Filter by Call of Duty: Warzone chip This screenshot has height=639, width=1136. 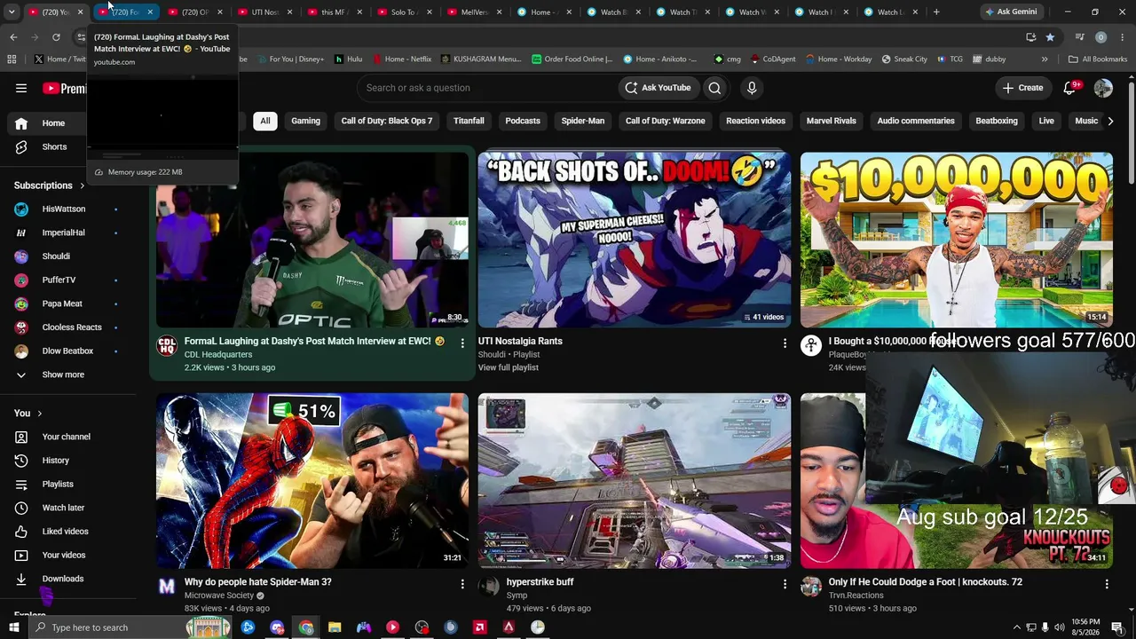(x=666, y=121)
